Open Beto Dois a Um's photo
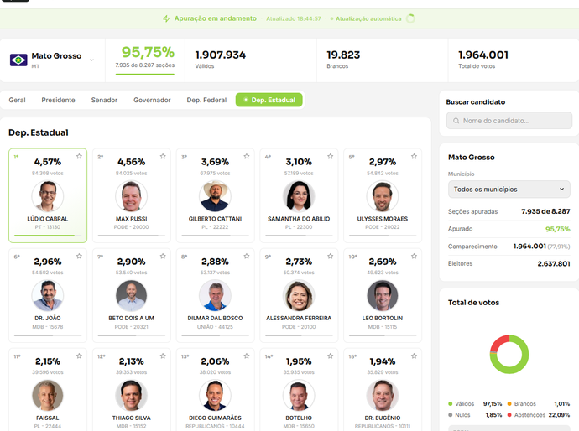The image size is (579, 431). pyautogui.click(x=132, y=295)
